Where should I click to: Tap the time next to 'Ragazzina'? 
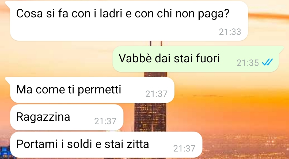click(105, 121)
